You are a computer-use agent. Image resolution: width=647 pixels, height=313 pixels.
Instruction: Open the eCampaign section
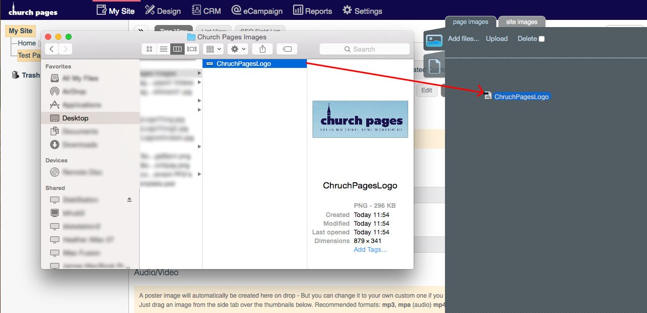coord(256,11)
